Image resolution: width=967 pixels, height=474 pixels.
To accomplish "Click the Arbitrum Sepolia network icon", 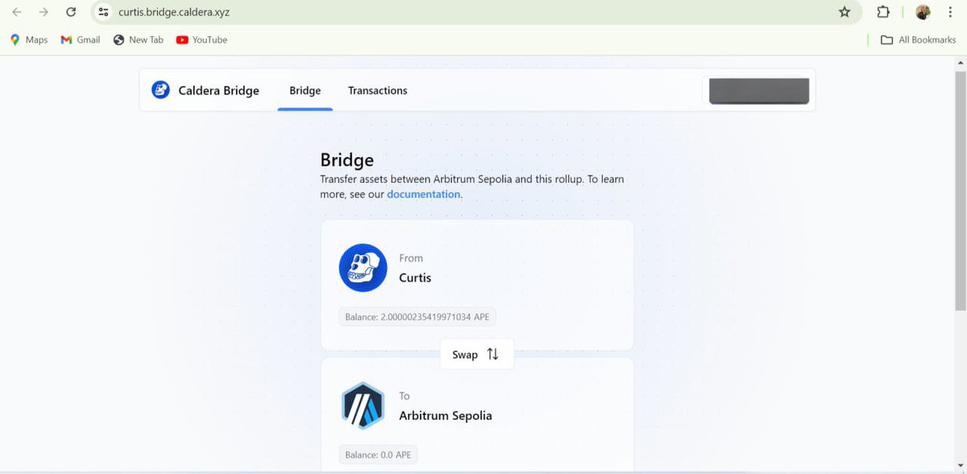I will pyautogui.click(x=363, y=406).
